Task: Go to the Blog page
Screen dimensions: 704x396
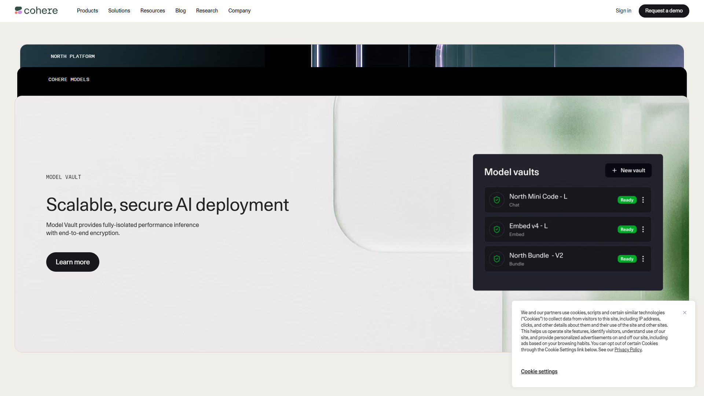Action: click(x=180, y=11)
